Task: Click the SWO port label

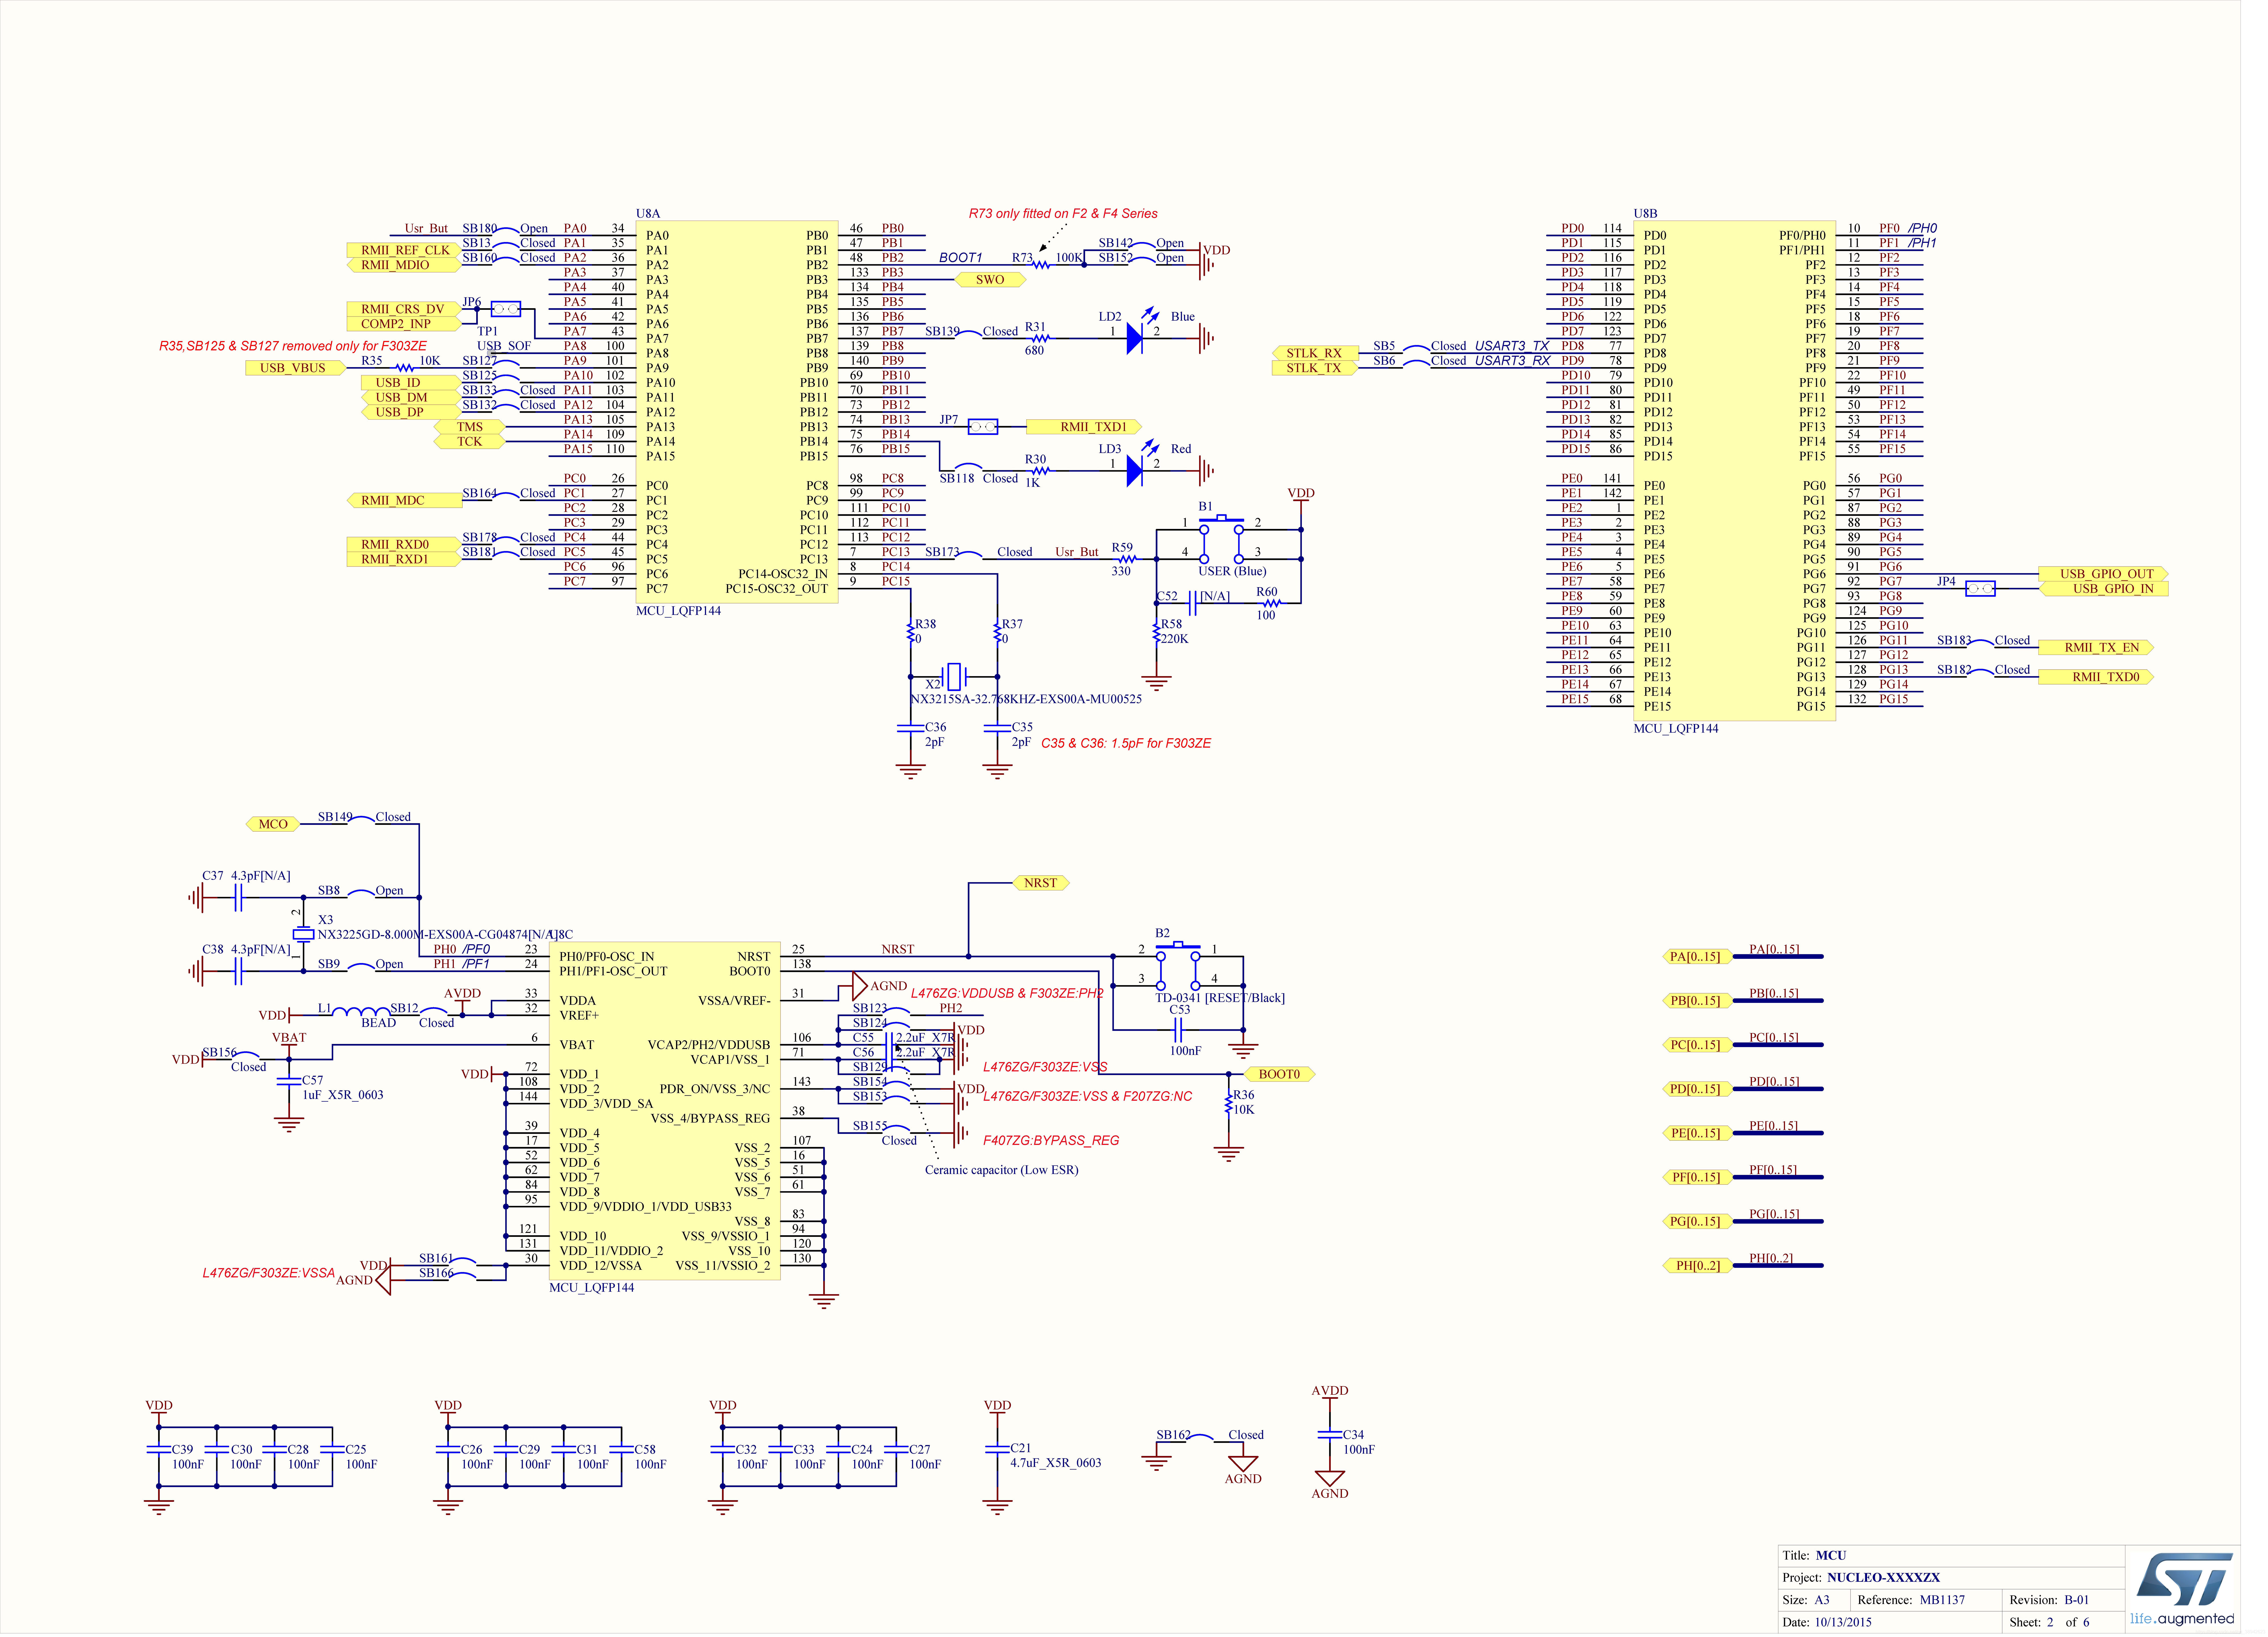Action: [990, 280]
